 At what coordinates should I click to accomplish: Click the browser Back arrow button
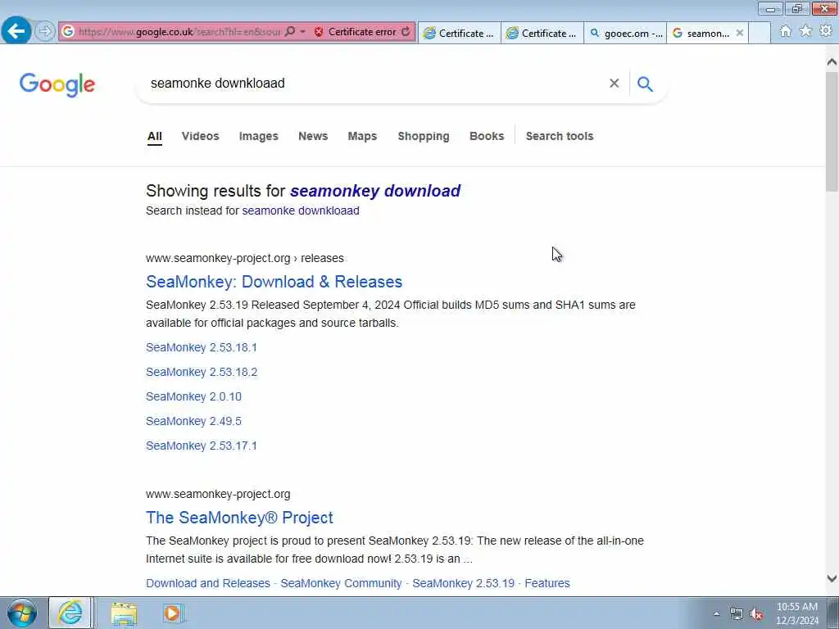[16, 31]
